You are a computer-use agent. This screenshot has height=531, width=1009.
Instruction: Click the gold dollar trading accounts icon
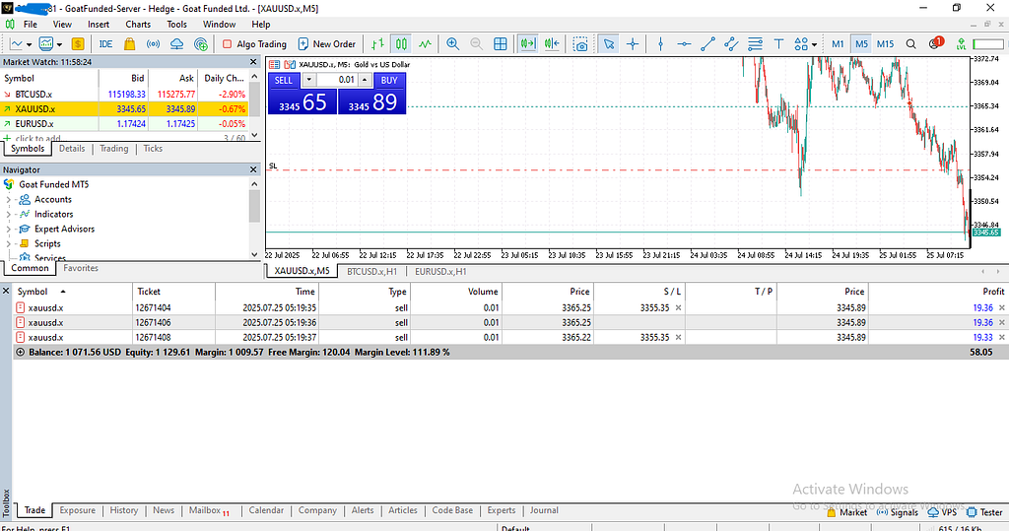78,43
